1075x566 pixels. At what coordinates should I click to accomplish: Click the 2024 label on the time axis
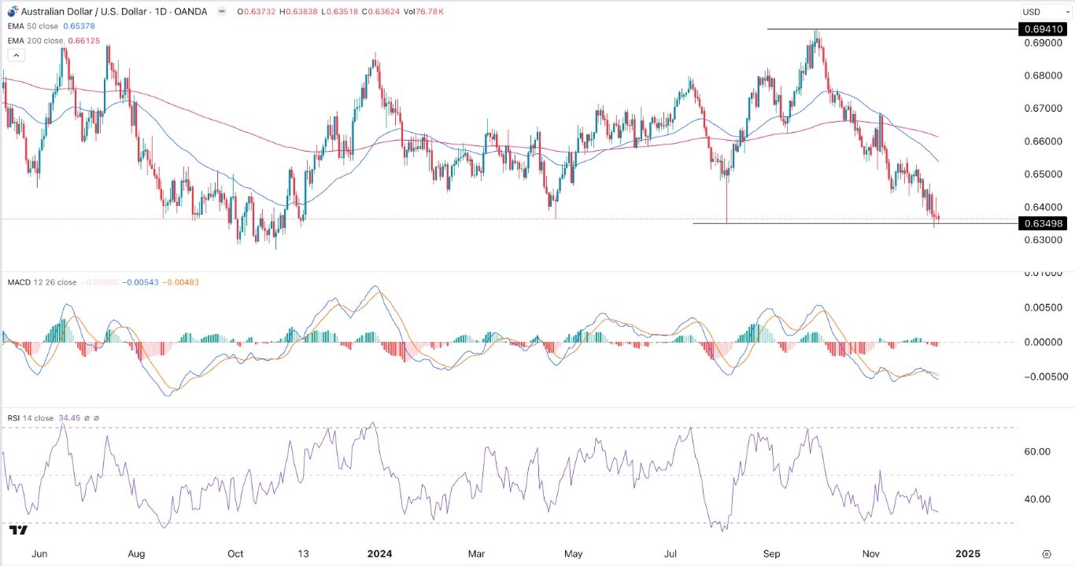point(380,553)
